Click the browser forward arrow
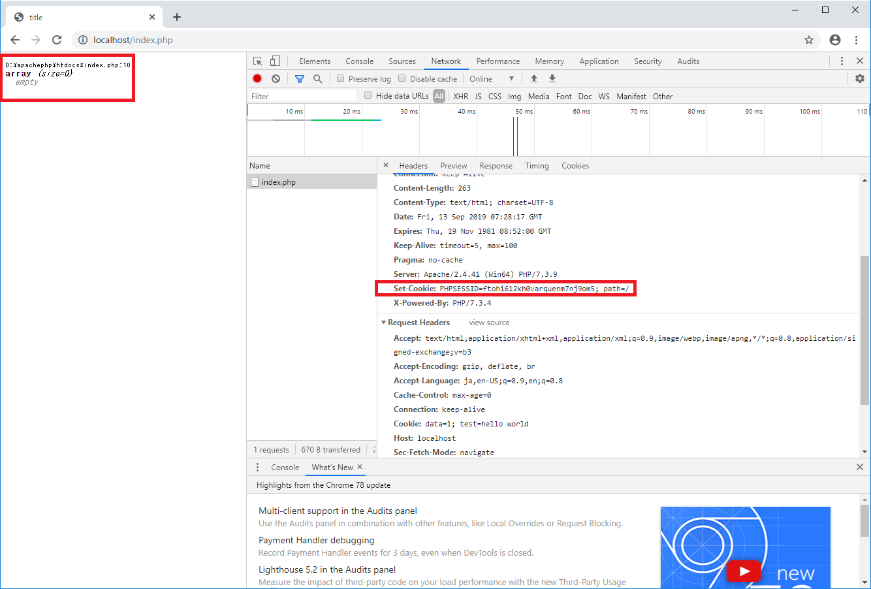Viewport: 871px width, 589px height. click(x=36, y=40)
